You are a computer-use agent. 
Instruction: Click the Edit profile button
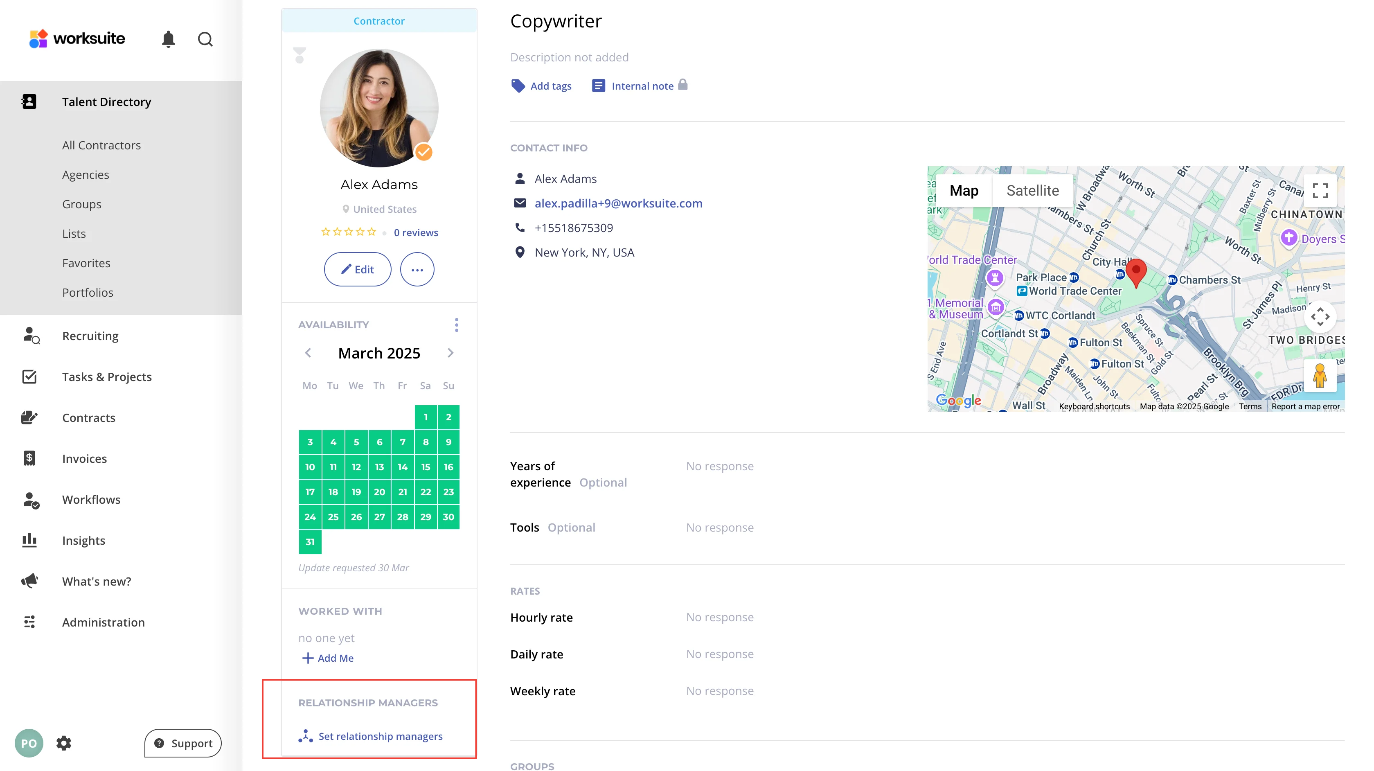pos(357,269)
